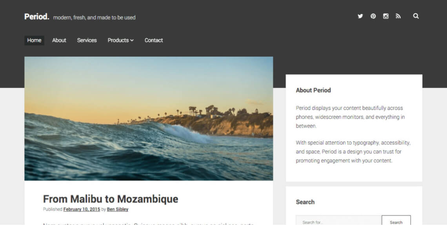This screenshot has width=447, height=225.
Task: Click the site tagline text in the header
Action: (94, 18)
